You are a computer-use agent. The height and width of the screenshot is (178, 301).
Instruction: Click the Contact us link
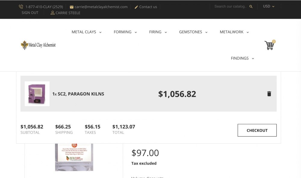[148, 7]
